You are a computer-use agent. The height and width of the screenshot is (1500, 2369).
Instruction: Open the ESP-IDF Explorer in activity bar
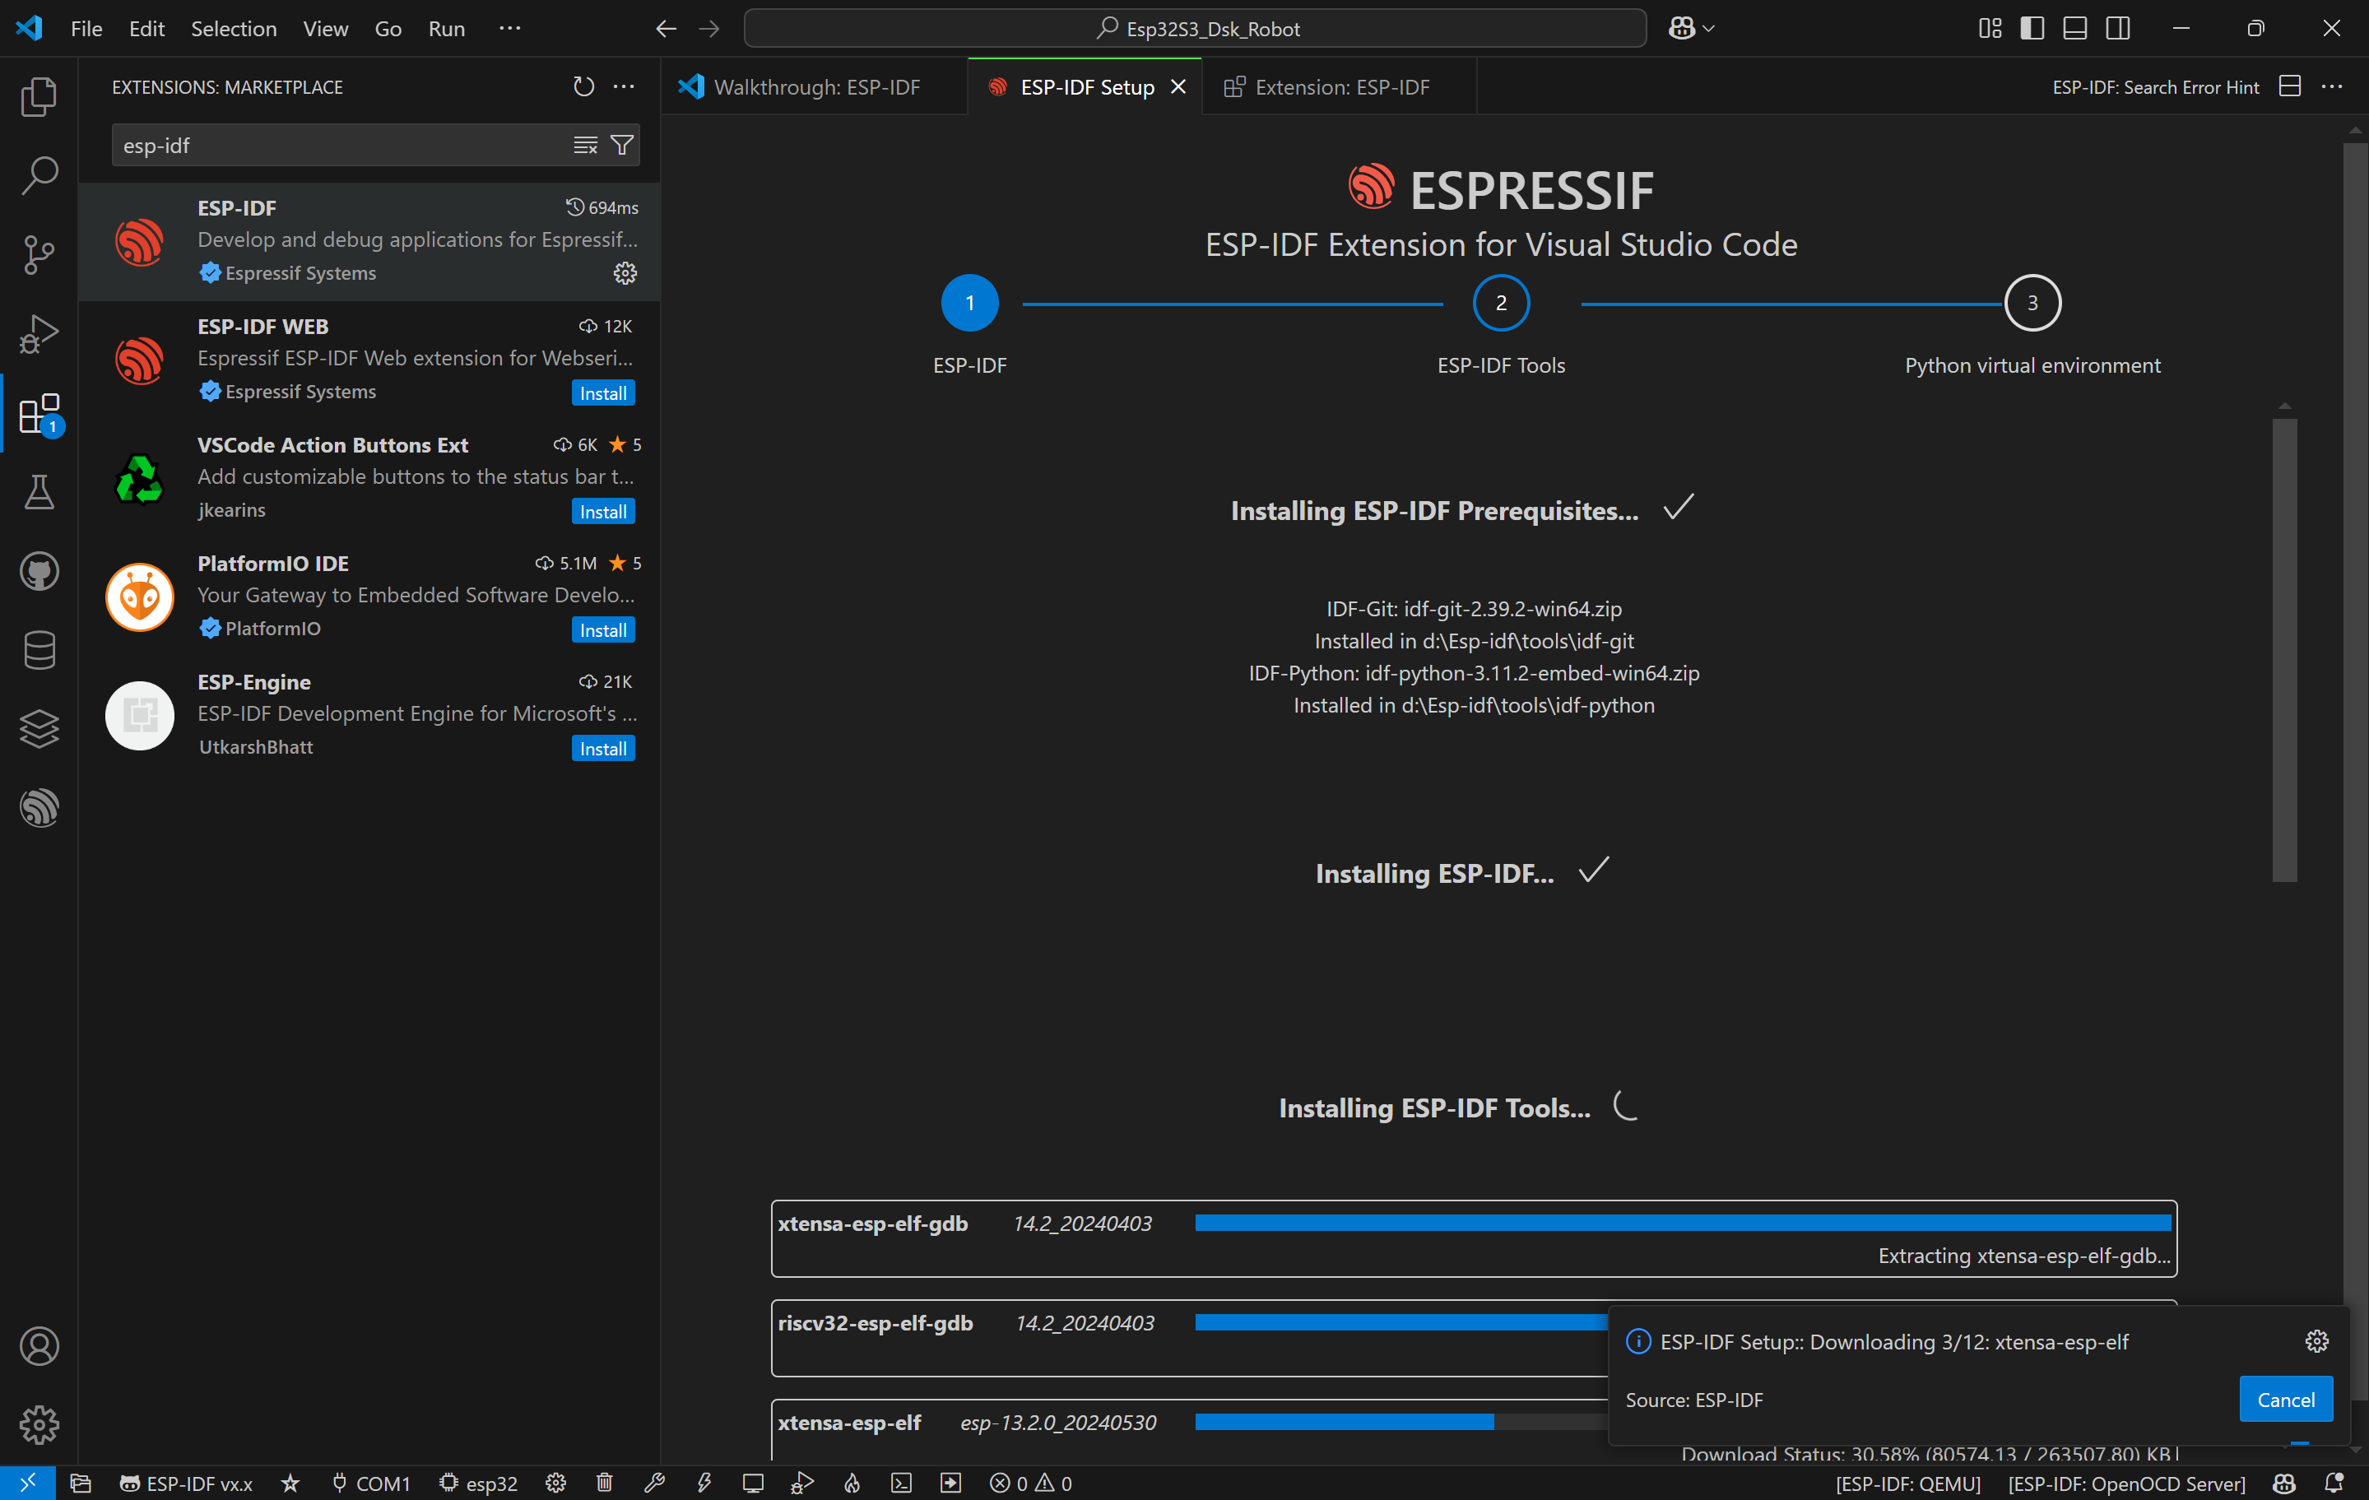coord(39,809)
